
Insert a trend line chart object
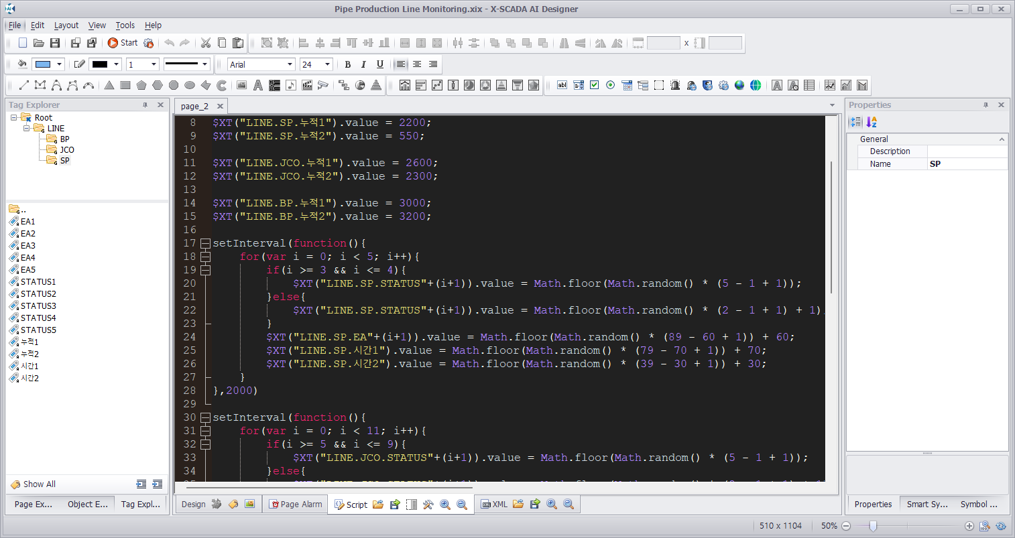coord(830,85)
